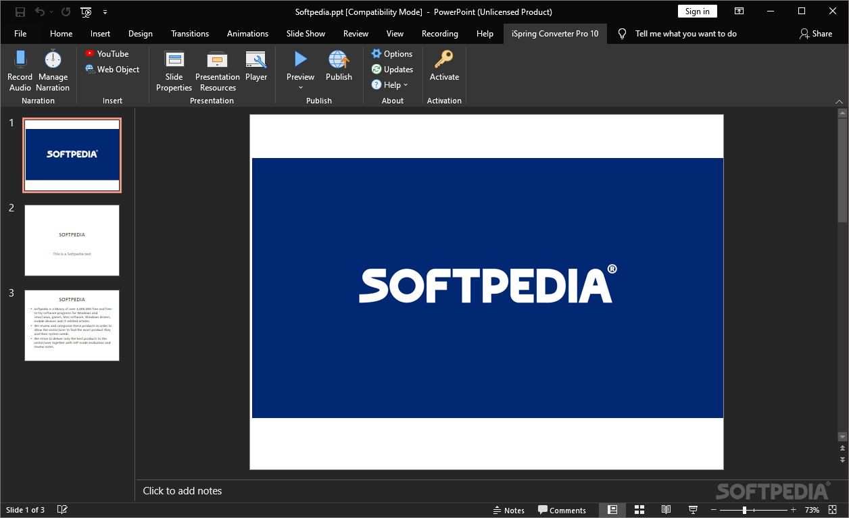The image size is (849, 518).
Task: Insert a YouTube video
Action: (x=107, y=54)
